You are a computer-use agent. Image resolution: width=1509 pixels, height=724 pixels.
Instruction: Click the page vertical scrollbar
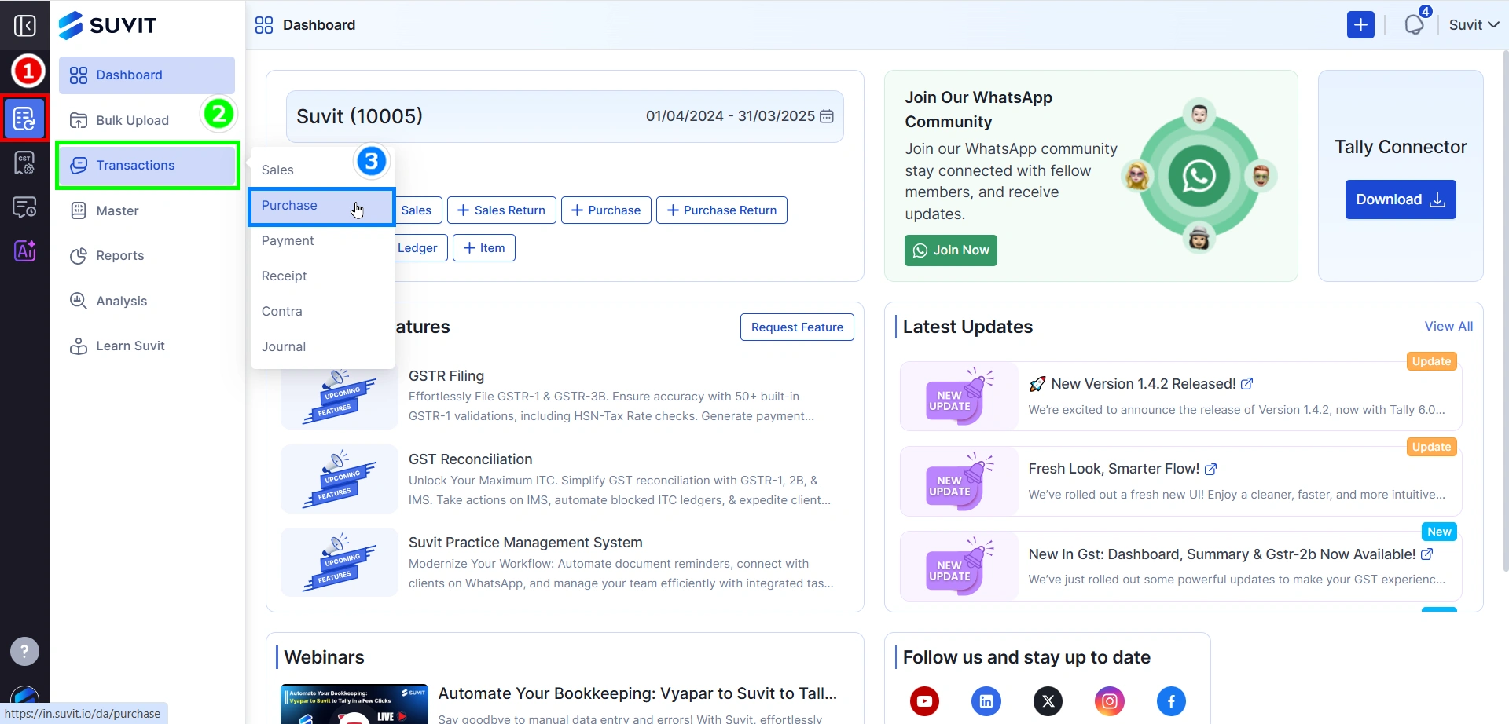pyautogui.click(x=1505, y=310)
